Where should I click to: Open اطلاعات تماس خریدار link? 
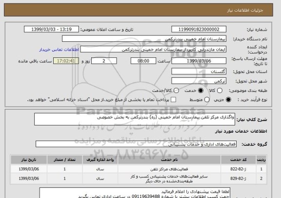(x=59, y=50)
